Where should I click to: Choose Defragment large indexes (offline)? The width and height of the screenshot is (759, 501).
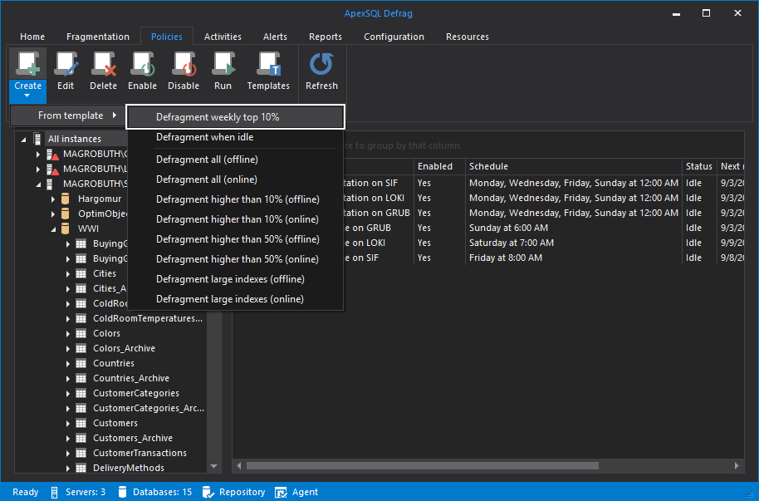[x=235, y=279]
